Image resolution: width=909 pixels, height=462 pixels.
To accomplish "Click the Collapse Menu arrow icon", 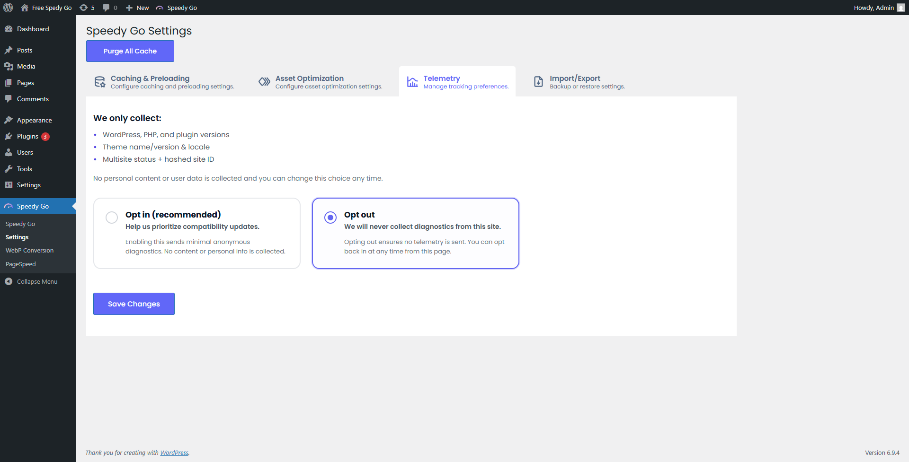I will (9, 281).
